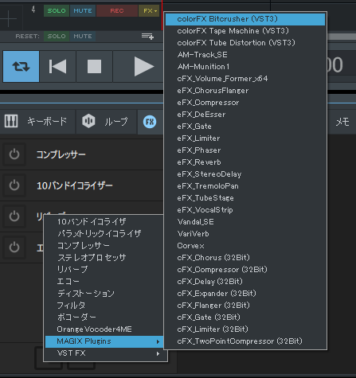Choose VariVerb plugin
356x378 pixels.
click(x=245, y=234)
